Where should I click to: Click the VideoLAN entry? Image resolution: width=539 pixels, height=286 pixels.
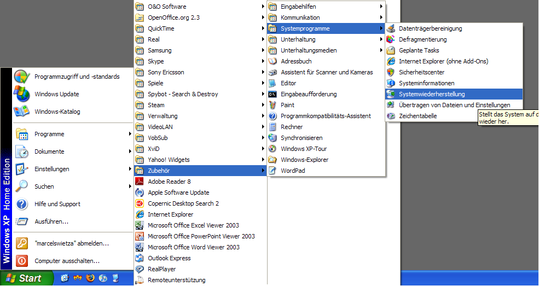[x=200, y=127]
